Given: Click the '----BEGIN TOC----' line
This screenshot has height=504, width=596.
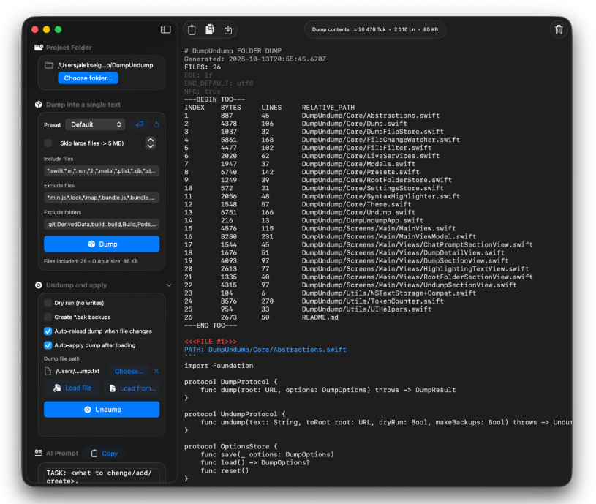Looking at the screenshot, I should (x=215, y=99).
